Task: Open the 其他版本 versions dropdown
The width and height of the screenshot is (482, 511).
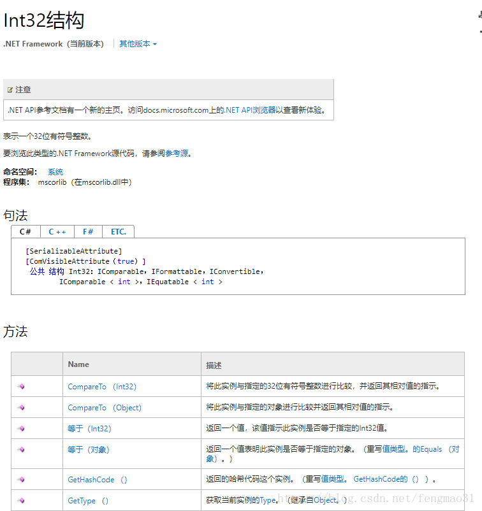Action: point(138,44)
